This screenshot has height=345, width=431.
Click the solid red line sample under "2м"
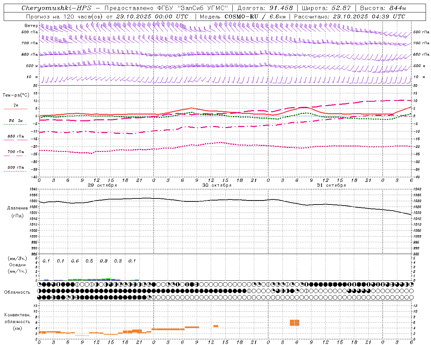click(x=15, y=109)
